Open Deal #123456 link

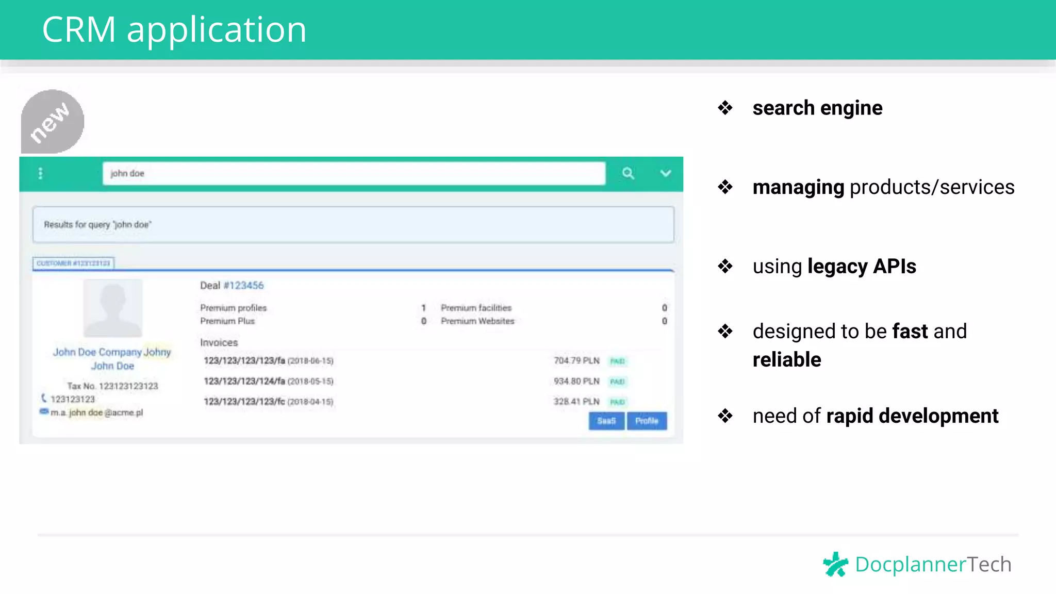[243, 285]
